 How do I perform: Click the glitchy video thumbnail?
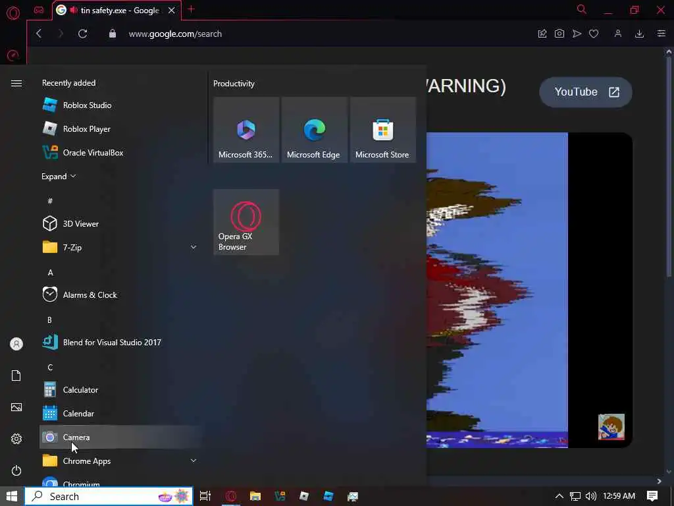497,290
